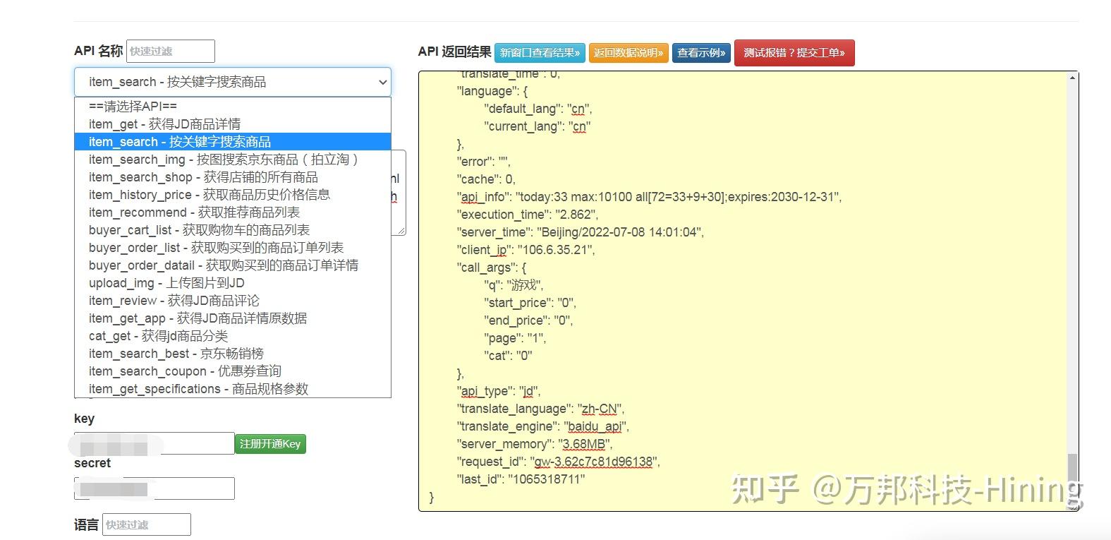This screenshot has width=1111, height=540.
Task: Click the "language": { line in results
Action: (492, 91)
